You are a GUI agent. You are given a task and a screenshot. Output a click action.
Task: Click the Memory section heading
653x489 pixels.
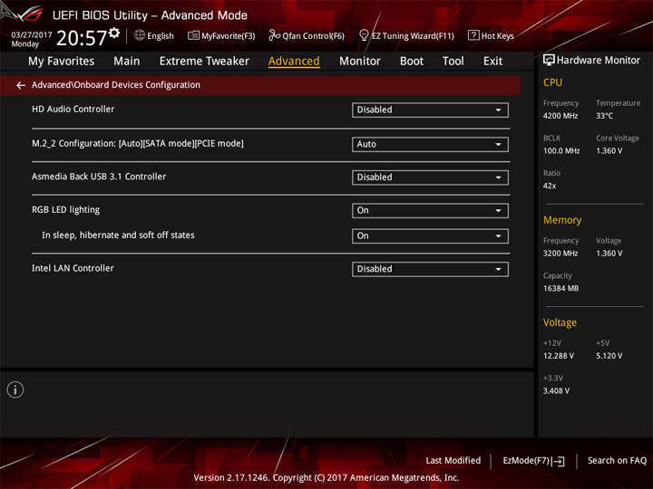click(562, 220)
